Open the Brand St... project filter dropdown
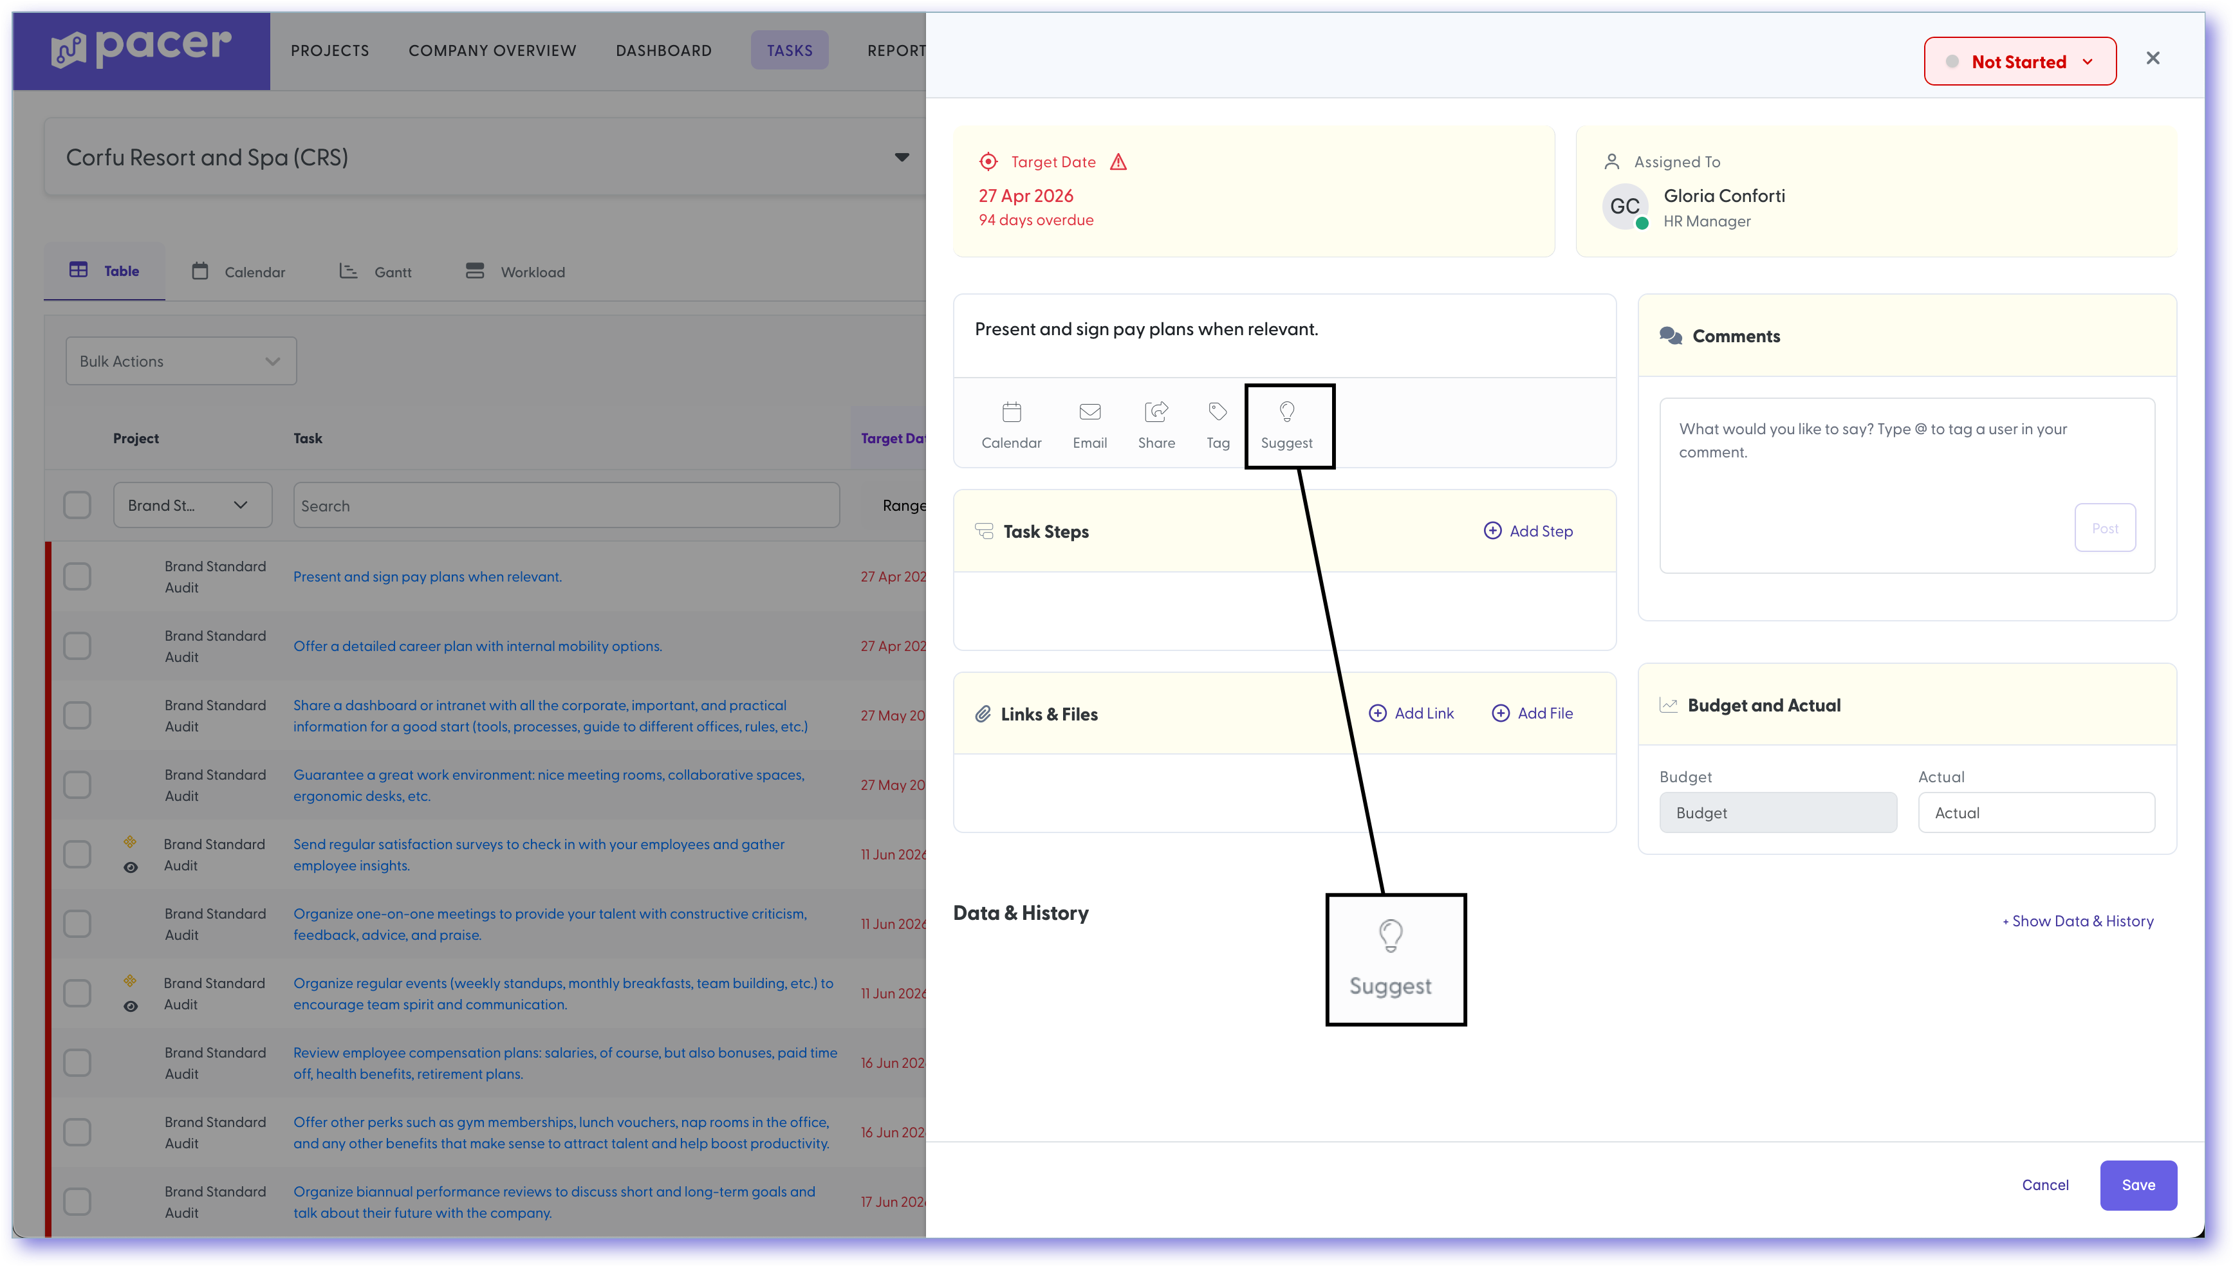The height and width of the screenshot is (1266, 2233). coord(192,505)
